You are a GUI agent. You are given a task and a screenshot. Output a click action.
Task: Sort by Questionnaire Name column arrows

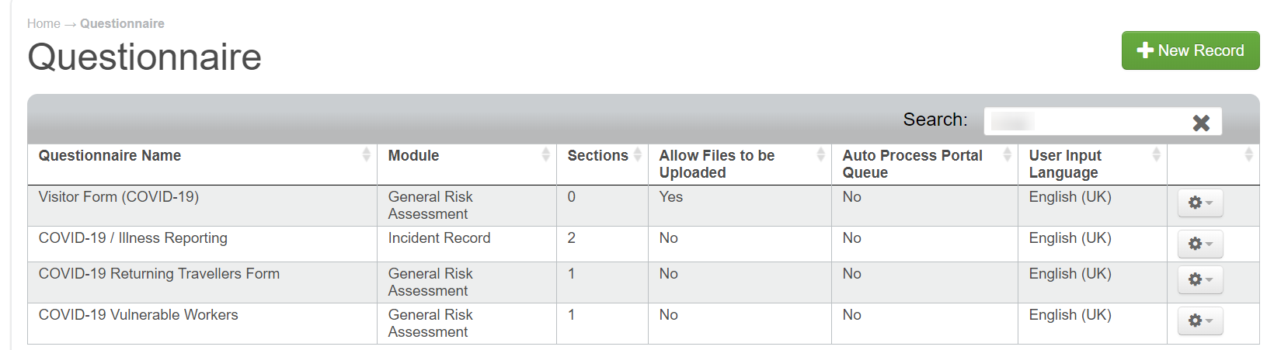366,155
